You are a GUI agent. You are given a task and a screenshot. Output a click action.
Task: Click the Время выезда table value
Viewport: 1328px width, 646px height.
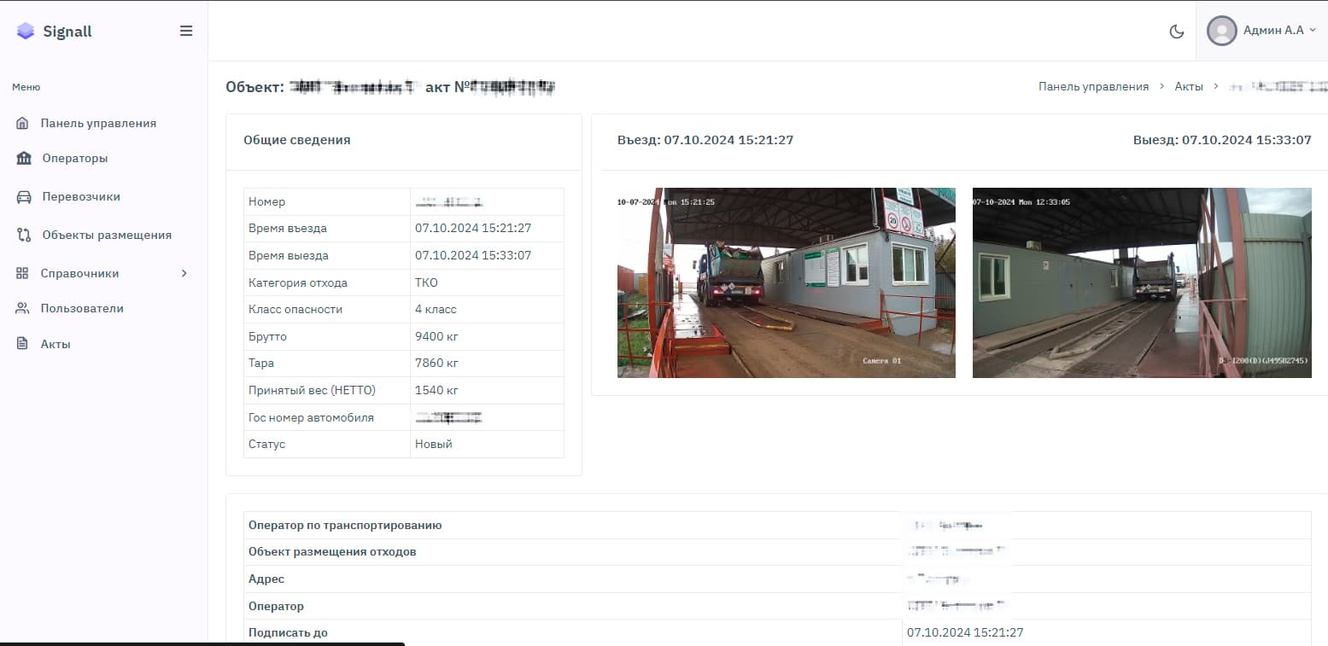coord(473,256)
